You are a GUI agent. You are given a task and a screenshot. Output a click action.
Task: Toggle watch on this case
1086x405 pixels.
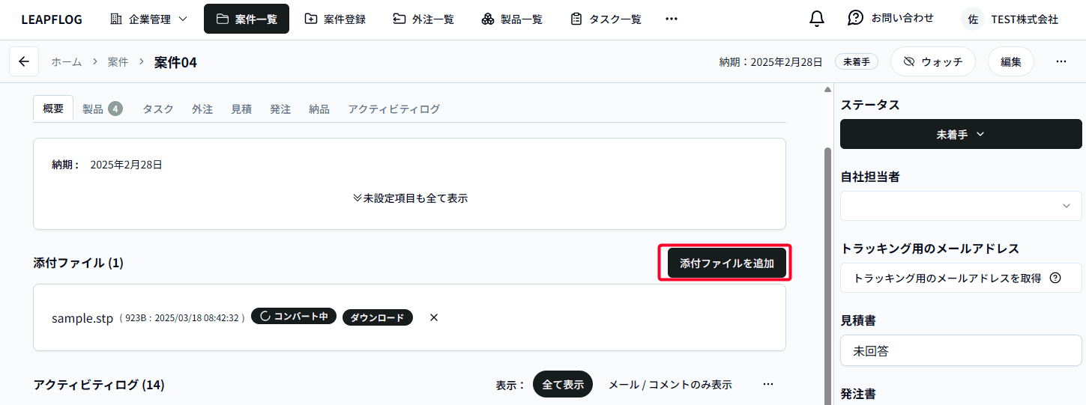coord(932,62)
